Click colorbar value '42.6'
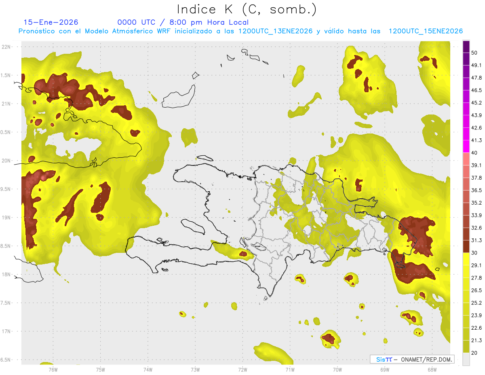485x375 pixels. coord(477,128)
